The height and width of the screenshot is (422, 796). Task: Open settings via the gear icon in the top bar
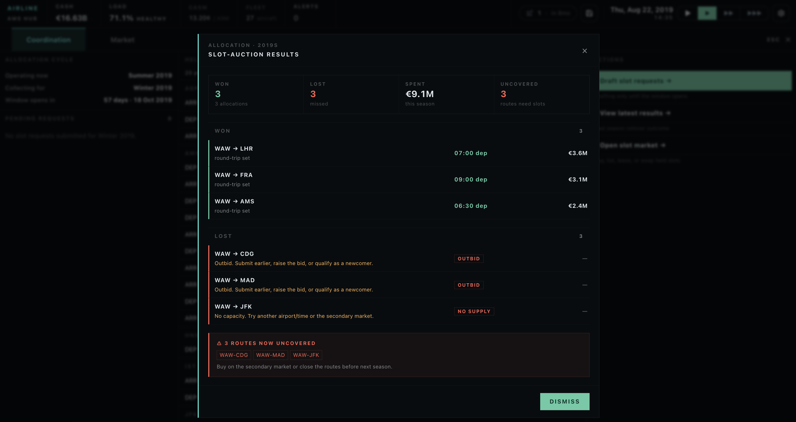[781, 13]
